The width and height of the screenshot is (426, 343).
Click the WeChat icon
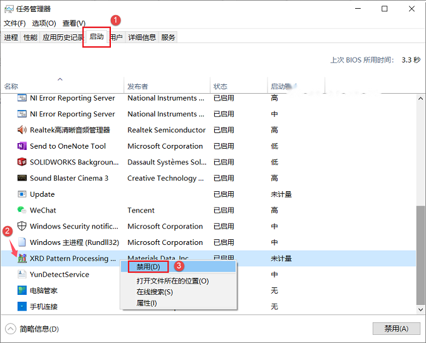[22, 210]
